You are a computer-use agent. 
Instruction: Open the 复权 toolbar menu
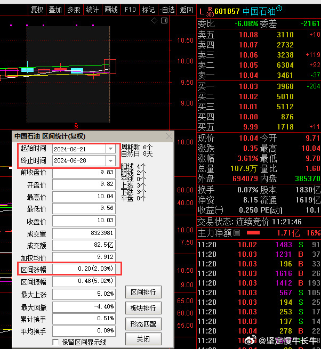click(x=37, y=9)
